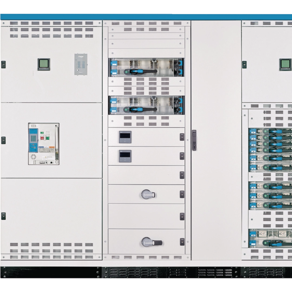Click the green LCD meter on left cabinet
This screenshot has width=292, height=292.
pos(44,64)
